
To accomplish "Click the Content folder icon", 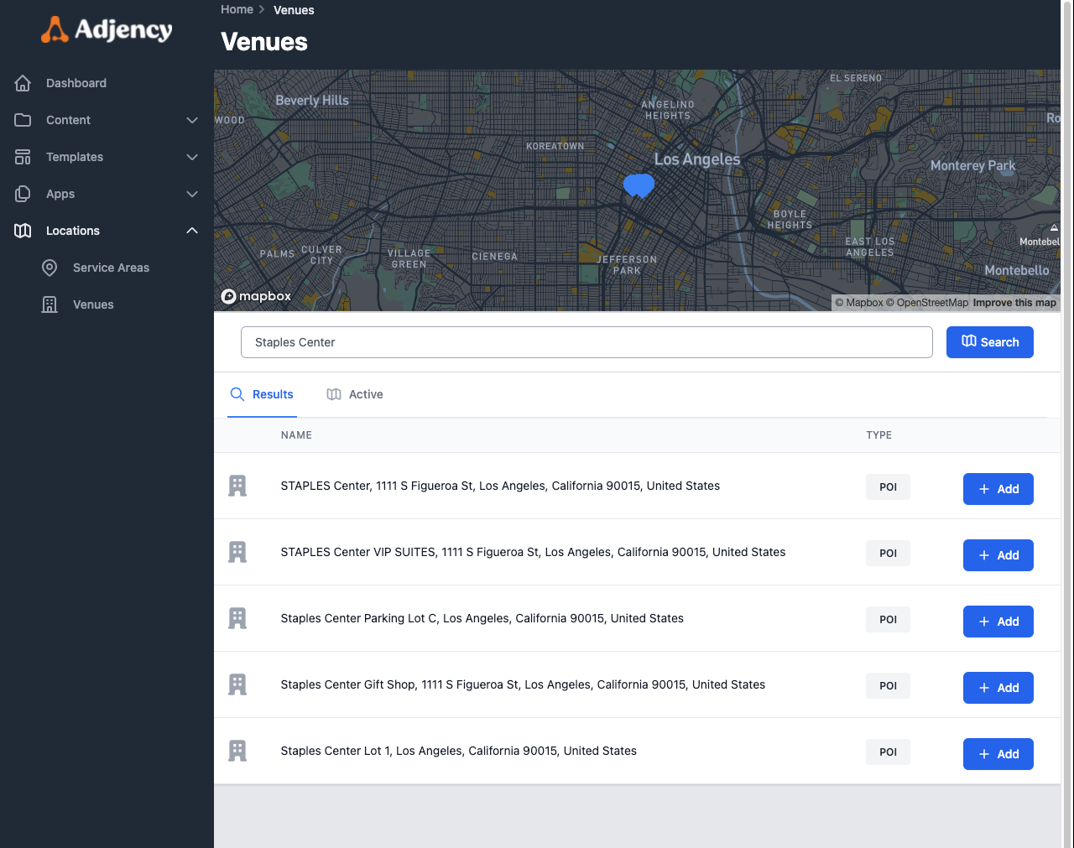I will [23, 120].
